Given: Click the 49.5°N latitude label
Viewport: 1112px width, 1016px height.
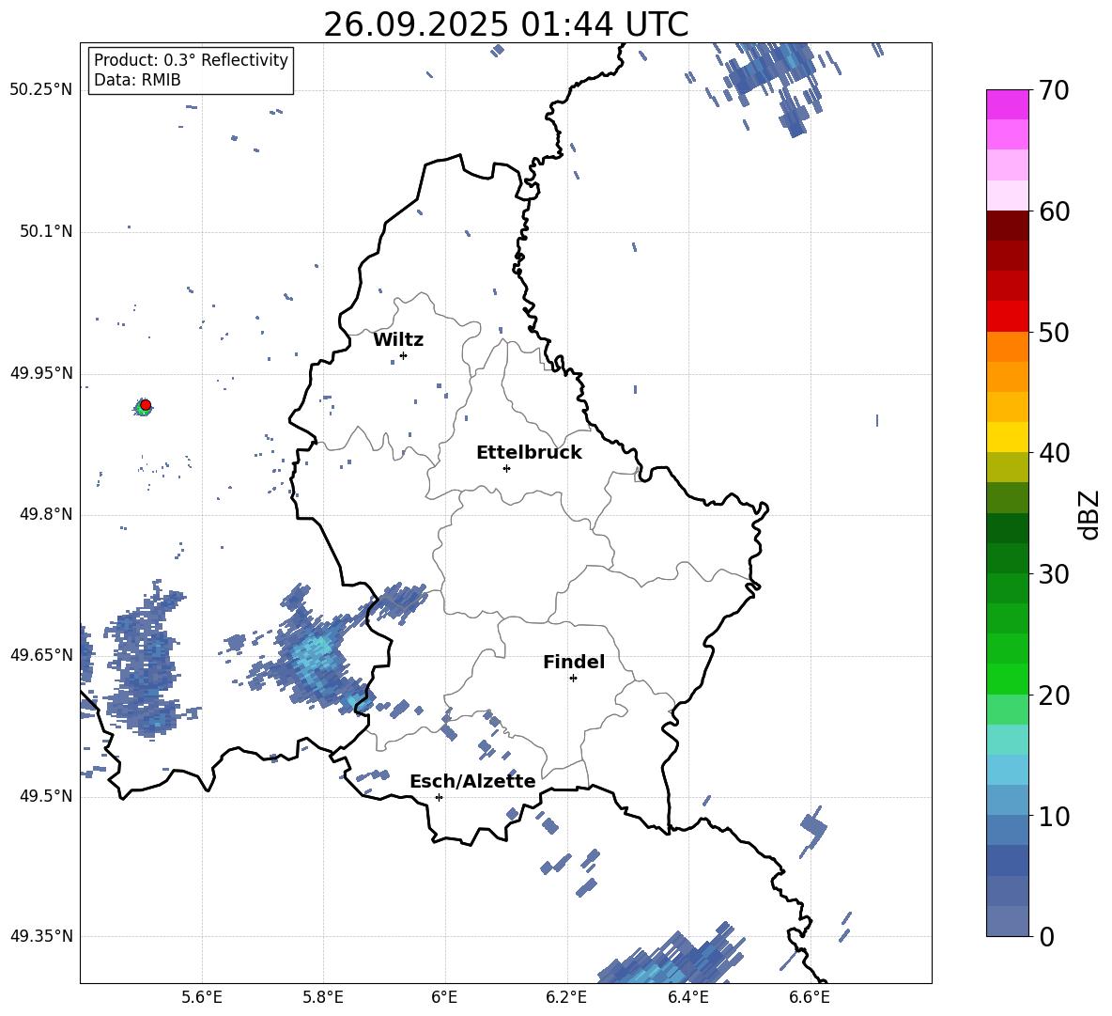Looking at the screenshot, I should [46, 796].
